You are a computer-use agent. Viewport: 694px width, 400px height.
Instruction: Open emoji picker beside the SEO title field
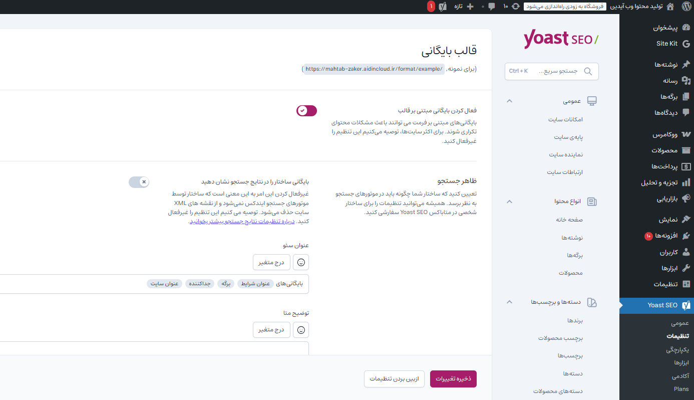(x=300, y=262)
